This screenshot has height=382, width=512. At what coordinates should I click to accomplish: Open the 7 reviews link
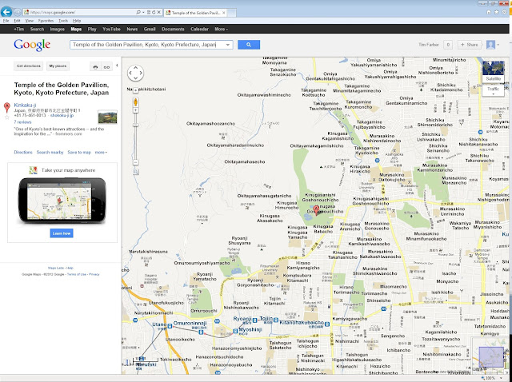pos(22,122)
